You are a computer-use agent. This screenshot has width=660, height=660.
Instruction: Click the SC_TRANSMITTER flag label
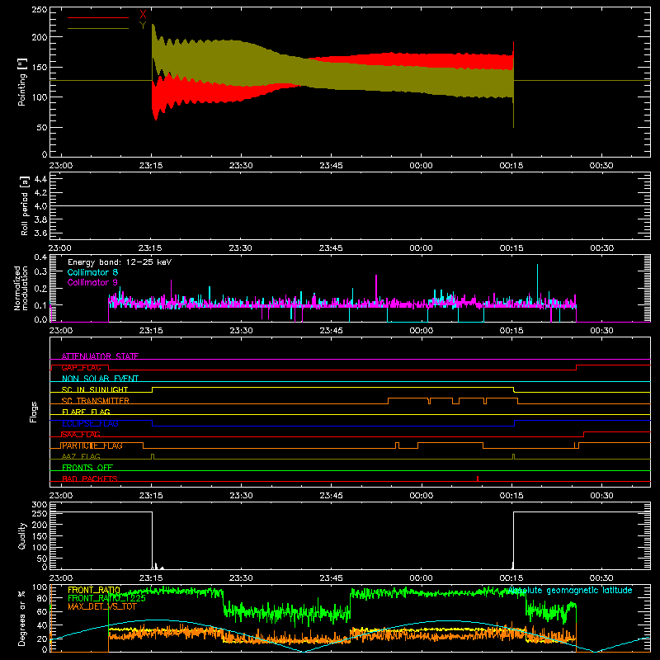click(x=96, y=401)
